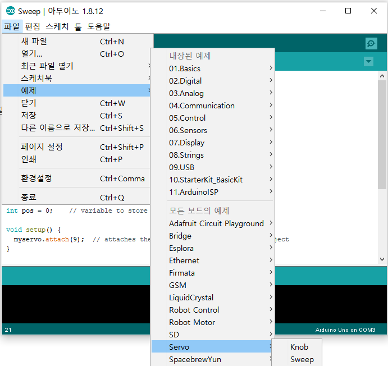Expand 02.Digital examples
This screenshot has height=366, width=388.
click(x=213, y=81)
